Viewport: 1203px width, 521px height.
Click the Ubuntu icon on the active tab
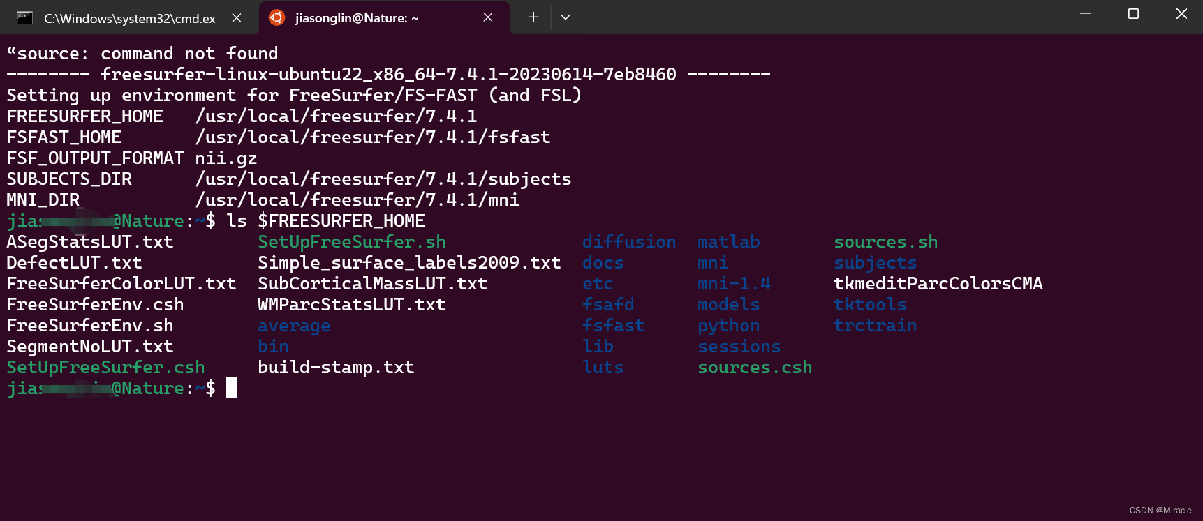click(277, 17)
